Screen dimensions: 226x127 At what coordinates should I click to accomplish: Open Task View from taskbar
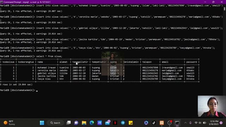(x=69, y=123)
